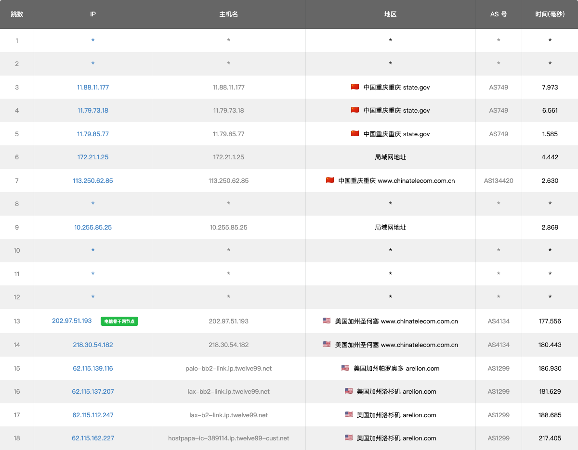This screenshot has height=450, width=578.
Task: Open IP link 11.88.11.177
Action: click(x=93, y=88)
